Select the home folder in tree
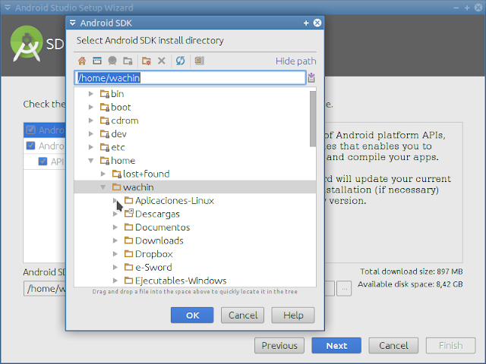 pyautogui.click(x=118, y=160)
